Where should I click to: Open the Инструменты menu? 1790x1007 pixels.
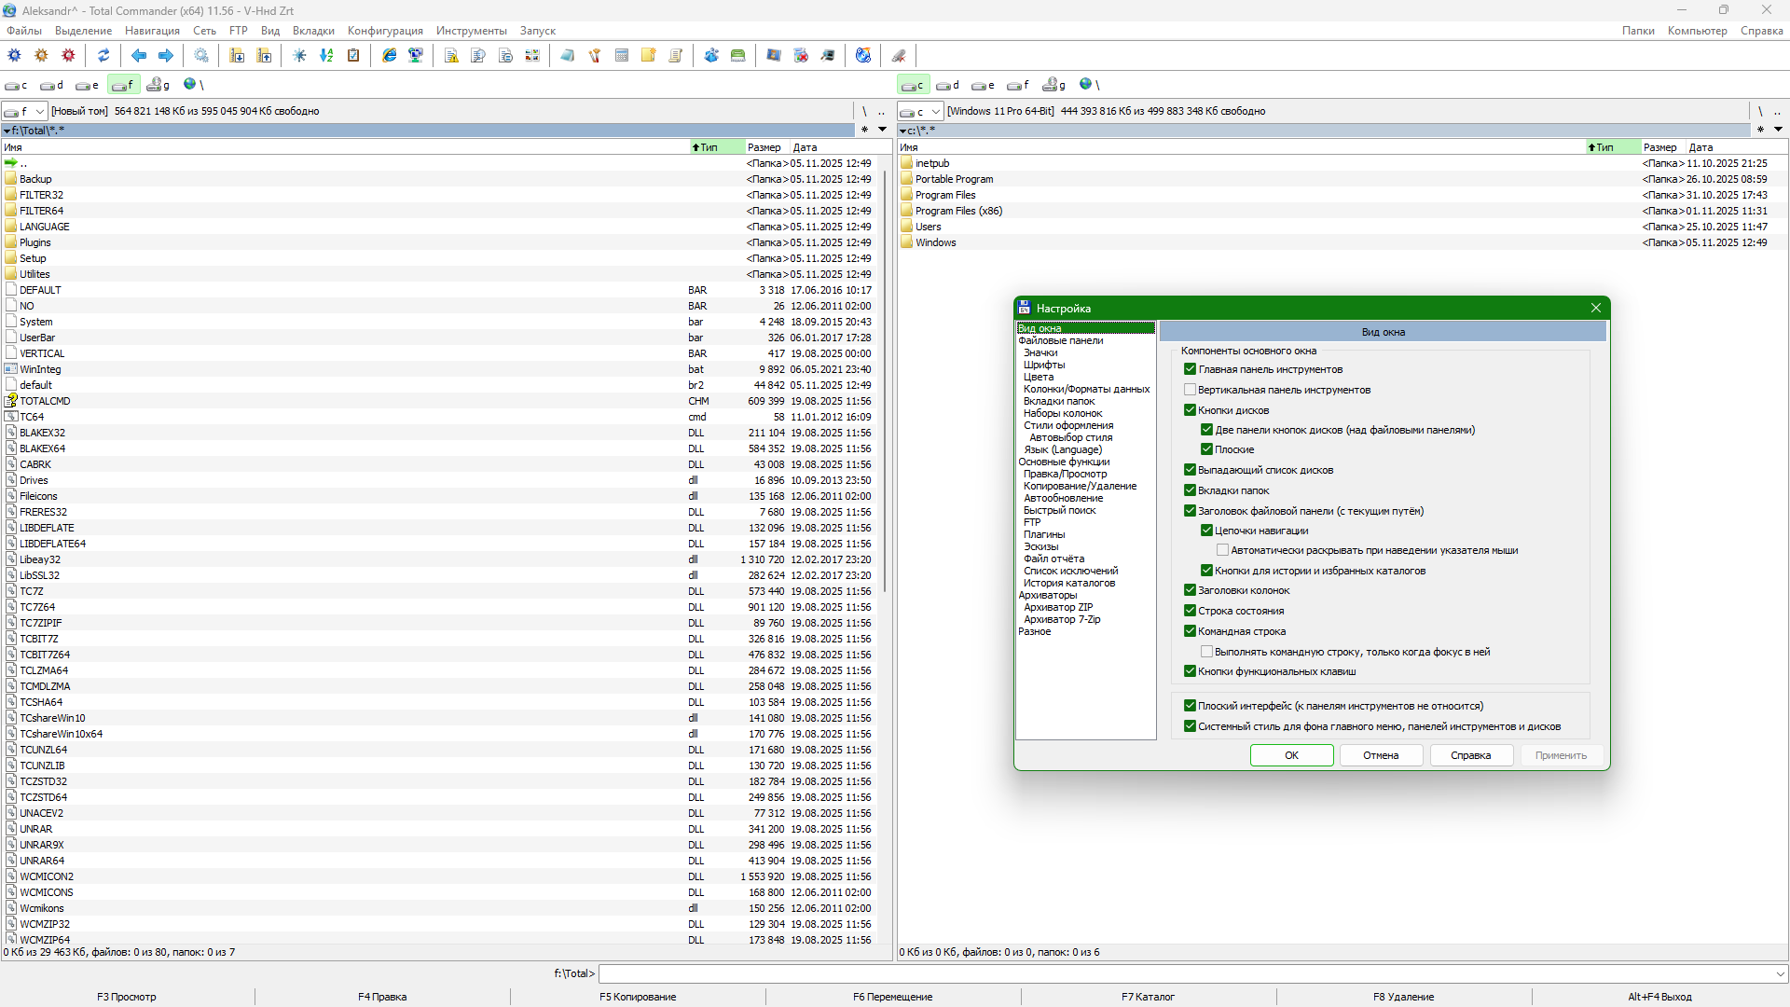tap(471, 31)
